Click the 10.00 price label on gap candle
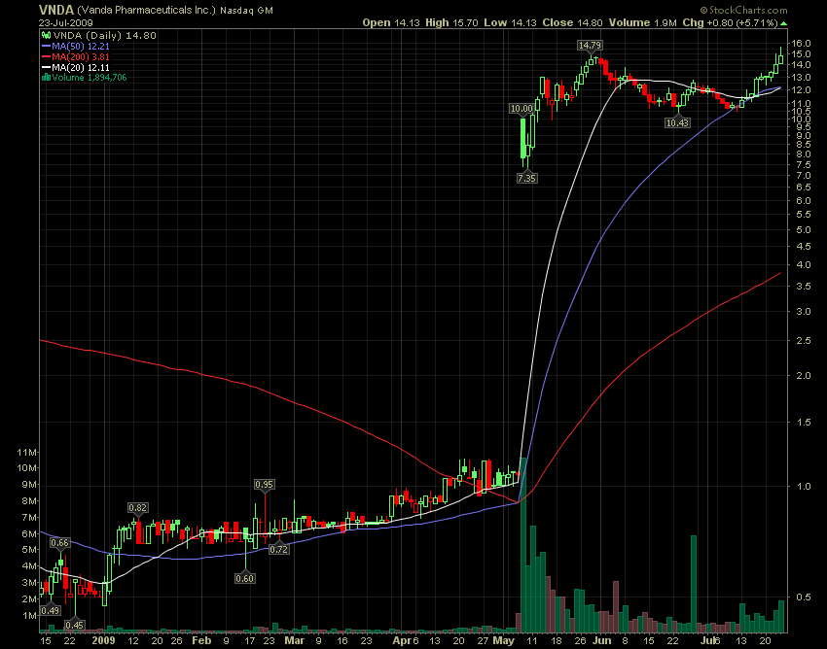827x649 pixels. point(521,109)
